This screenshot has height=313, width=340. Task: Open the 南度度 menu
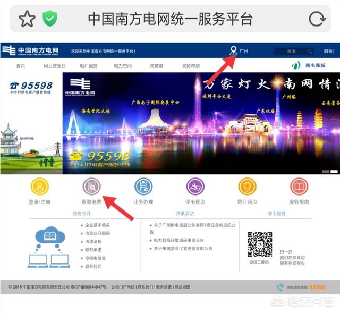click(157, 66)
